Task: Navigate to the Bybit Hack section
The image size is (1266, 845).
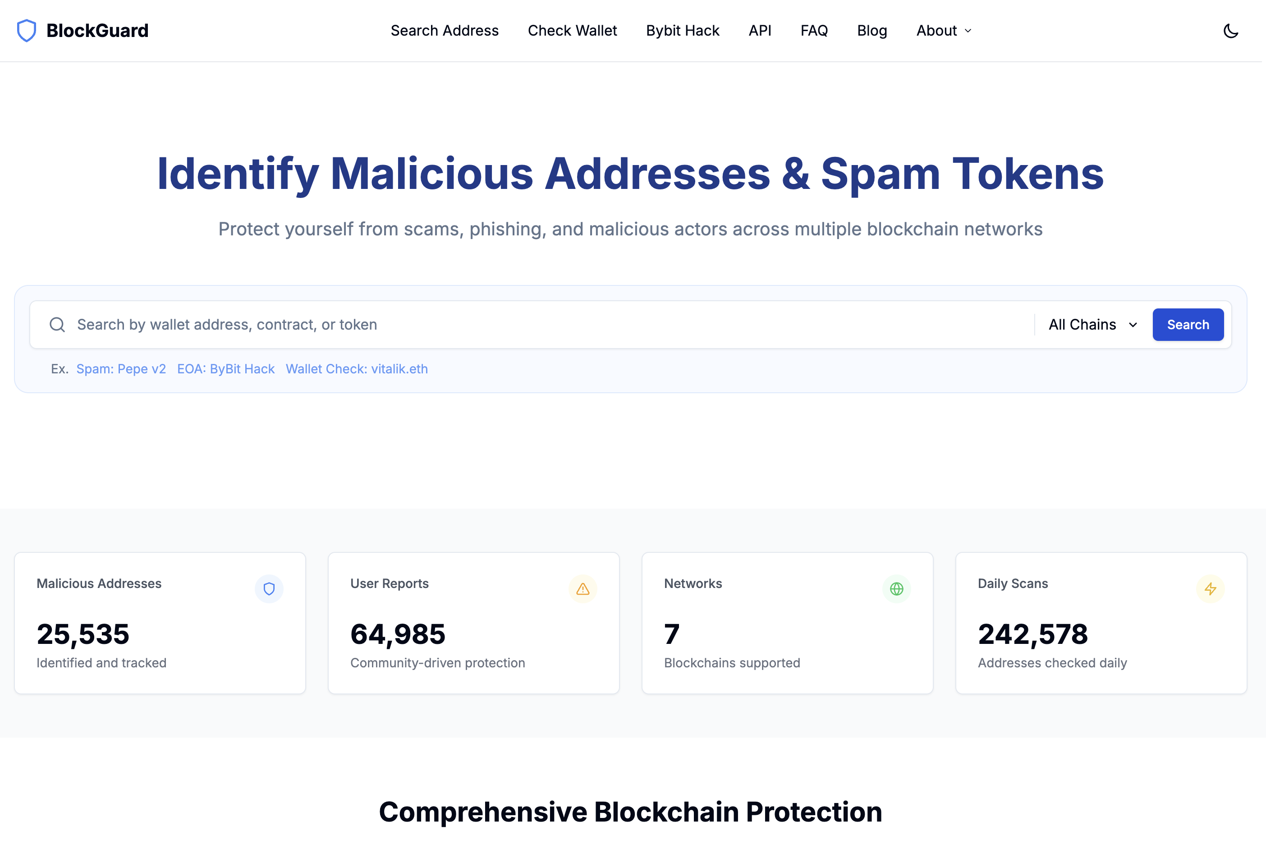Action: pos(682,31)
